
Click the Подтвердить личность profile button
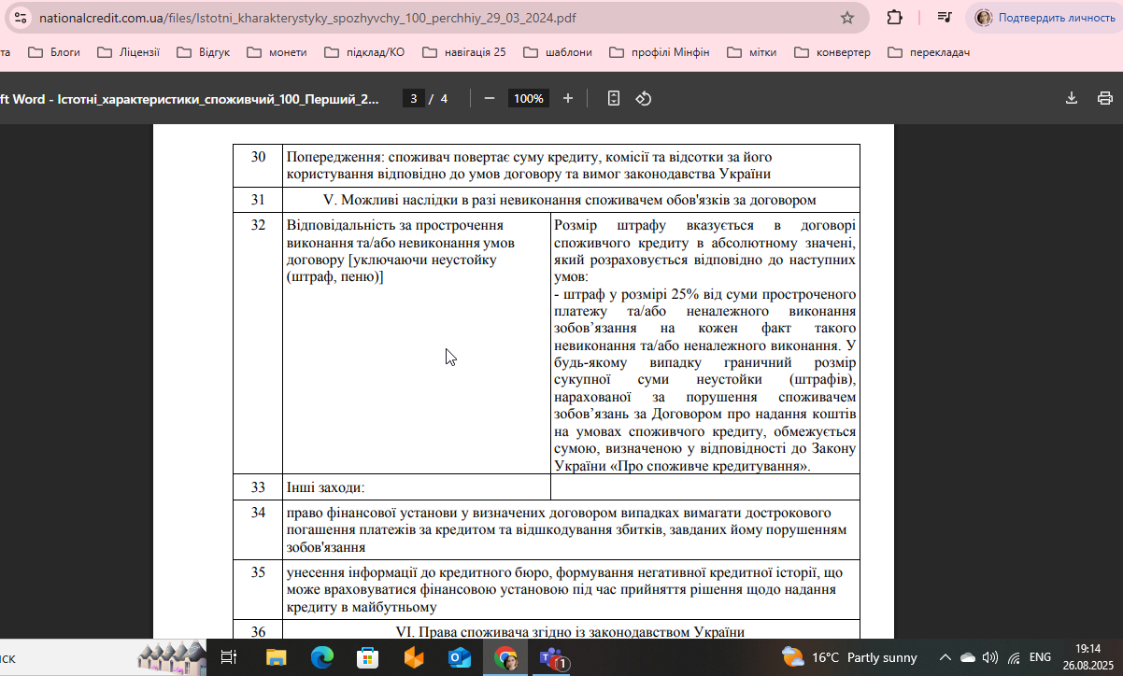pyautogui.click(x=1045, y=18)
